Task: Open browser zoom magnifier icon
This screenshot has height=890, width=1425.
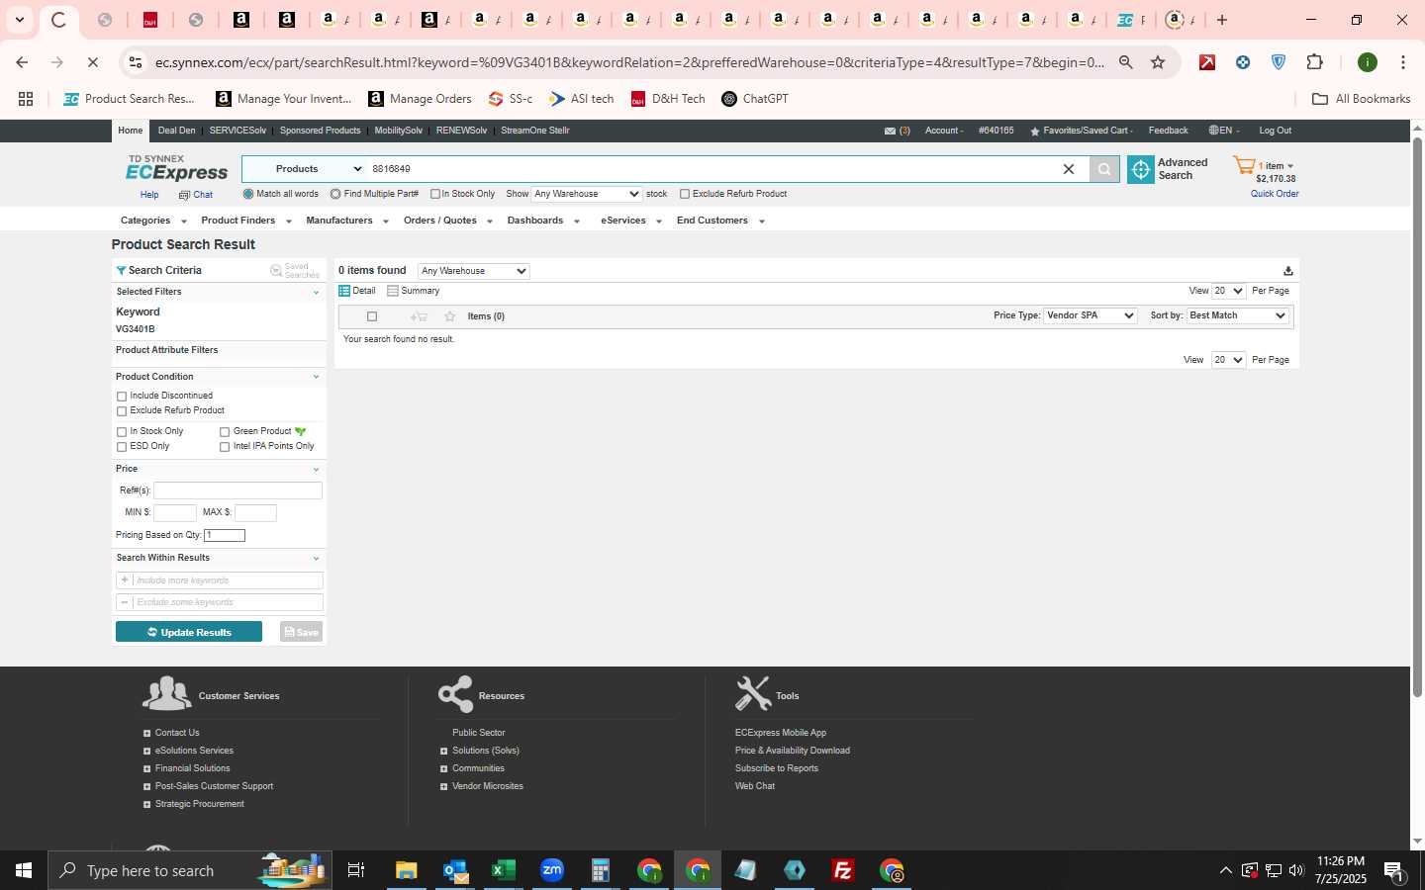Action: point(1126,62)
